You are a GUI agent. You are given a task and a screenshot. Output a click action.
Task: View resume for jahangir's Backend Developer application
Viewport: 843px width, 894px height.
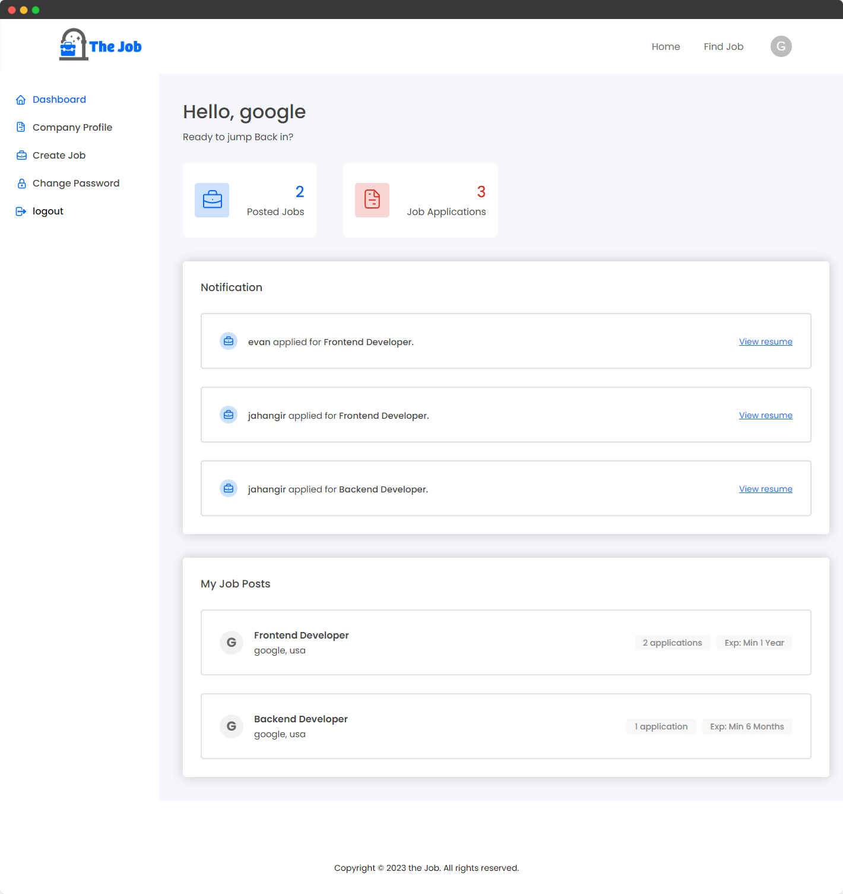(765, 488)
